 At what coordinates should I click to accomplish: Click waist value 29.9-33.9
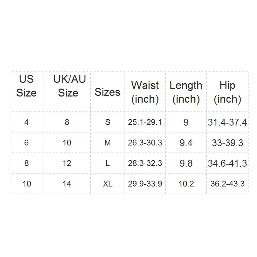click(145, 184)
